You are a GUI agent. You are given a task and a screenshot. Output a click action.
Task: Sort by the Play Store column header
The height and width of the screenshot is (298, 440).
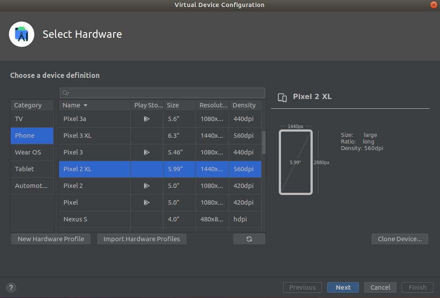click(147, 105)
